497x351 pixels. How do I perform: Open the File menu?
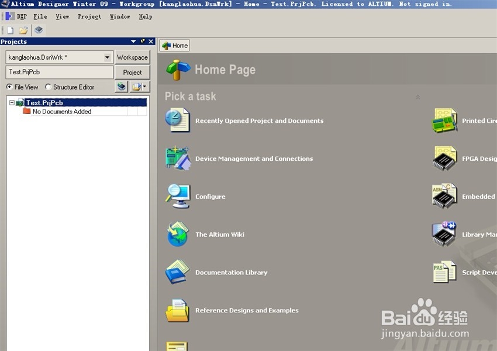(40, 16)
